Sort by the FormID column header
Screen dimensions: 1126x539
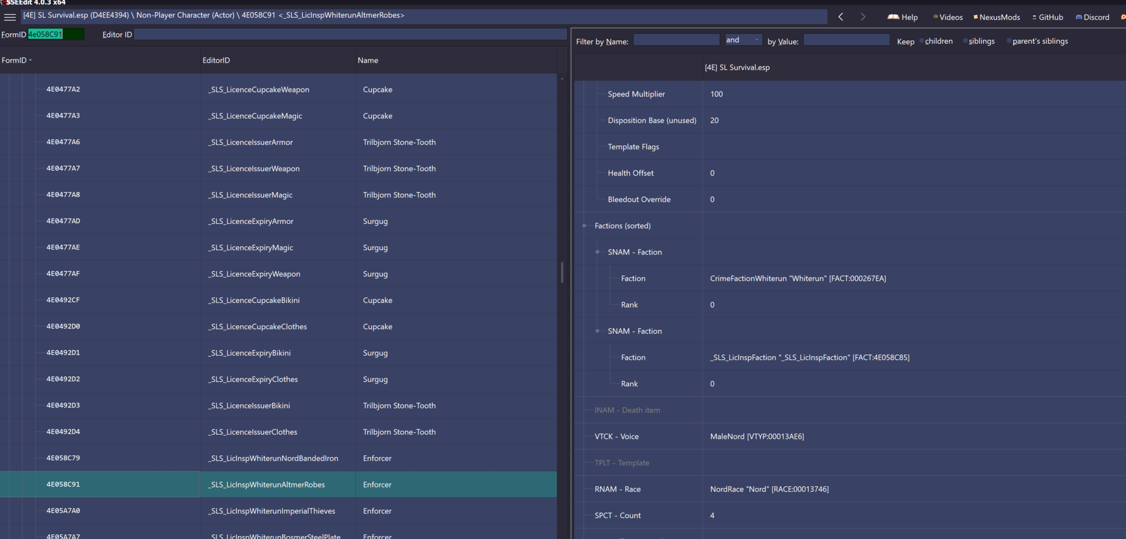(x=100, y=60)
